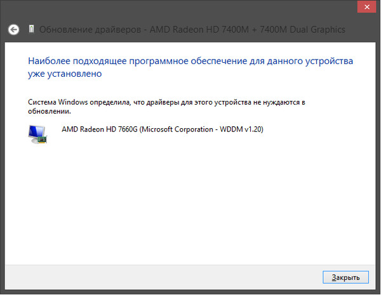Click the window title 'Обновление драйверов'
Screen dimensions: 381x295
coord(90,30)
